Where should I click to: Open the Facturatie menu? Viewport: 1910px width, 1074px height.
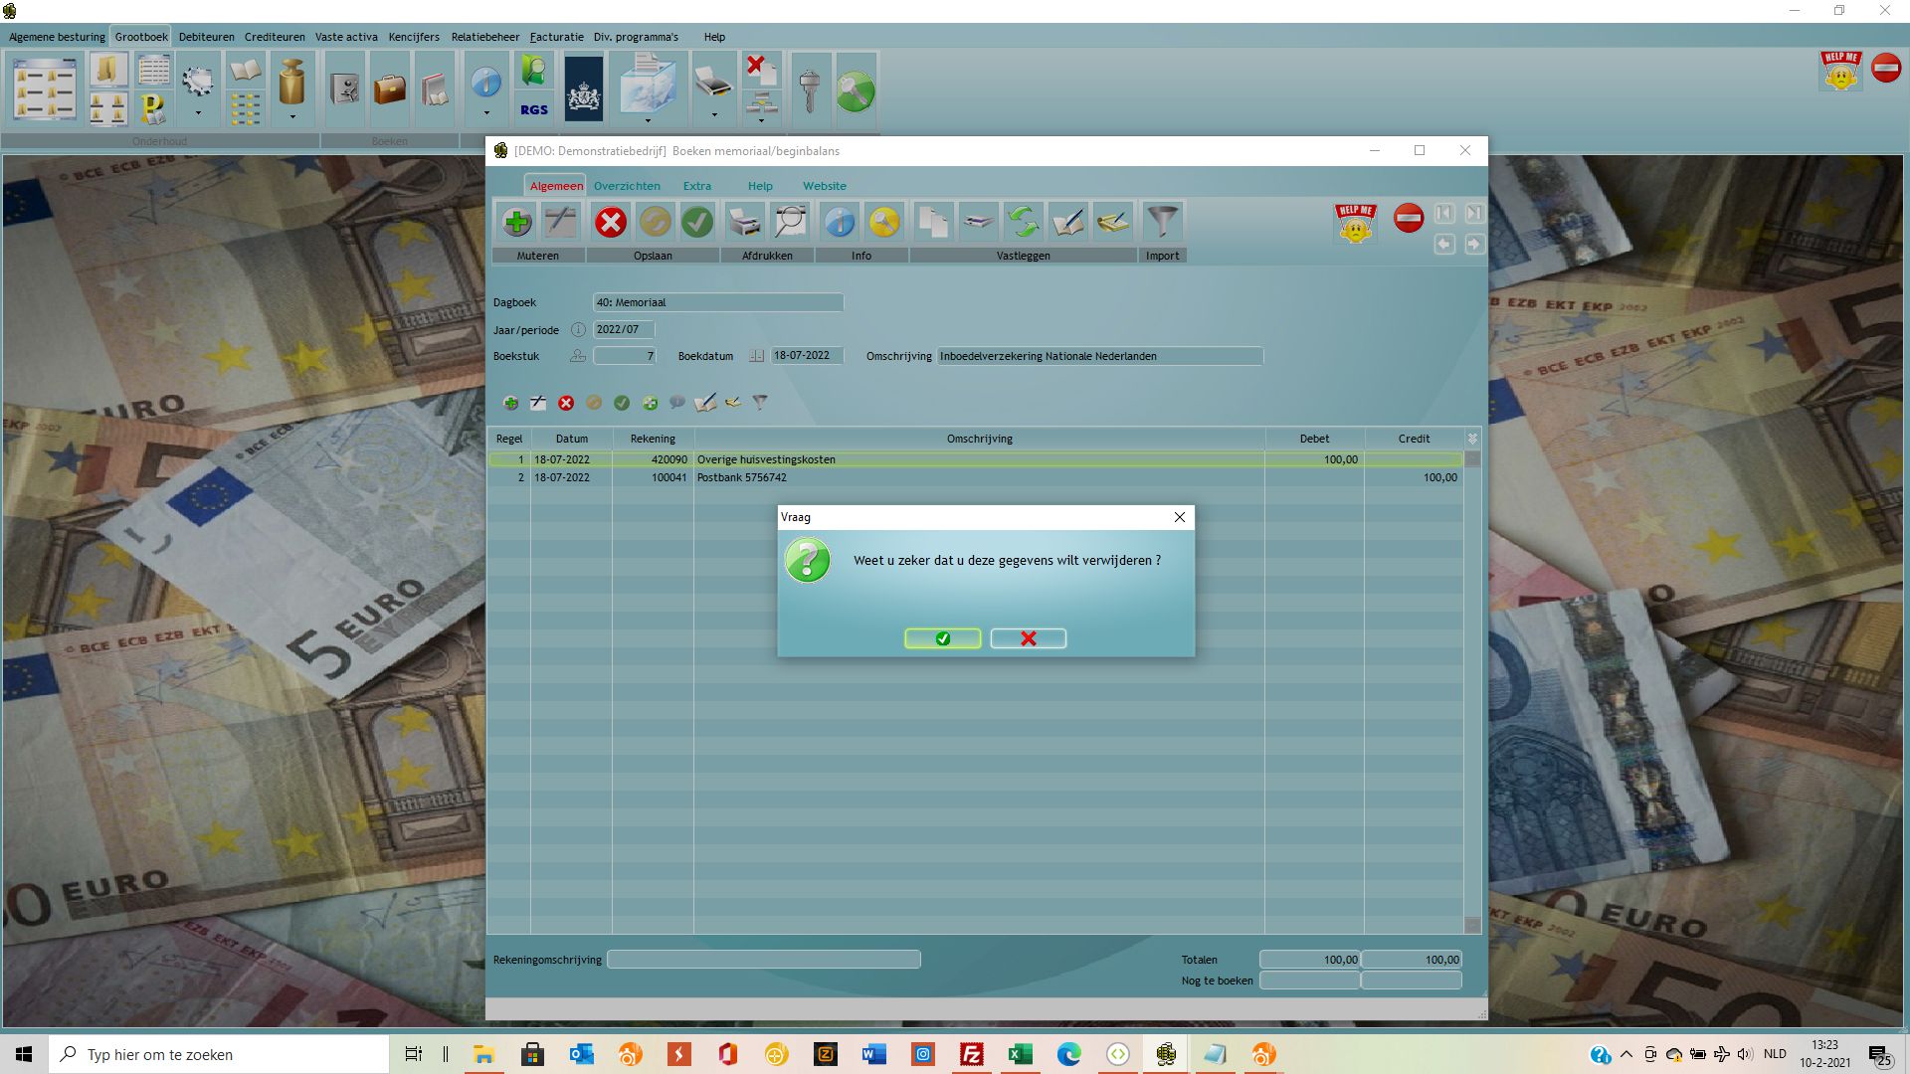[557, 37]
